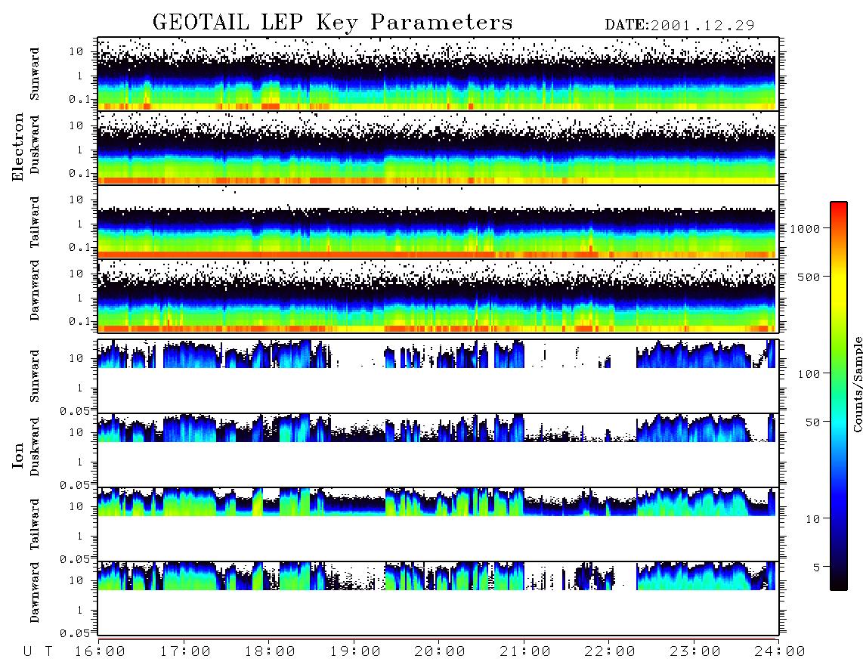Click the 100 color scale value

[809, 374]
